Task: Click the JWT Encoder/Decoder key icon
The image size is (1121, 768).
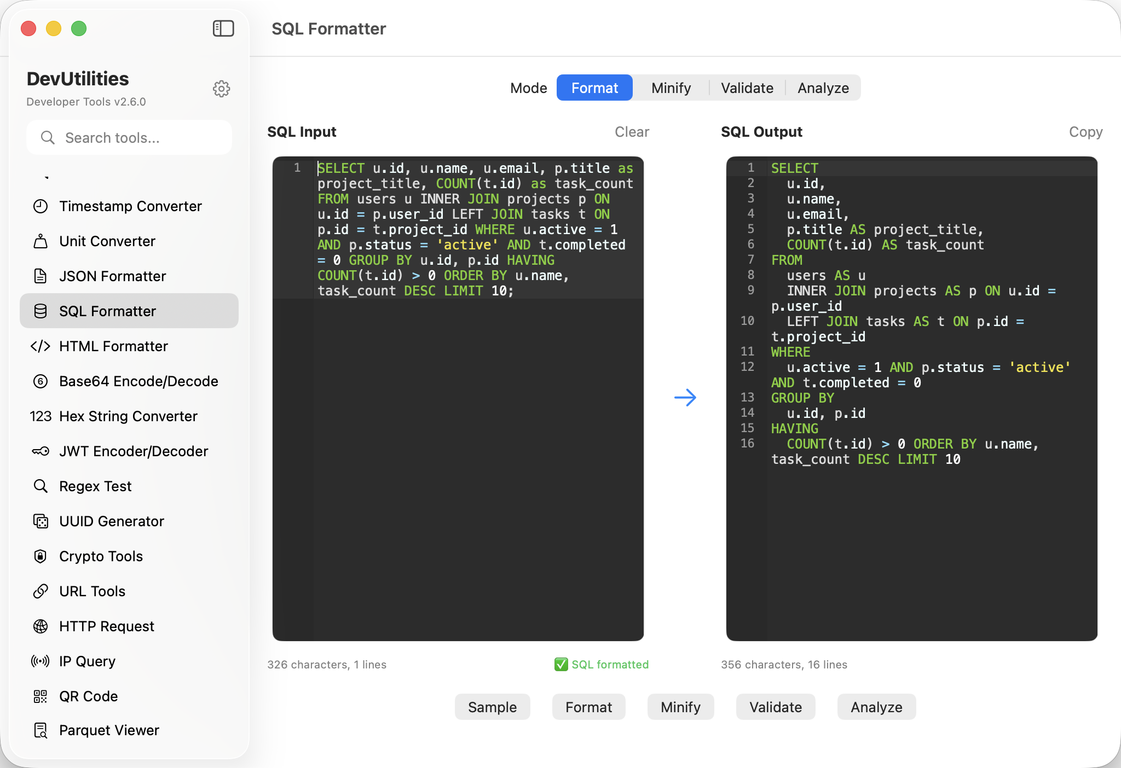Action: (x=41, y=451)
